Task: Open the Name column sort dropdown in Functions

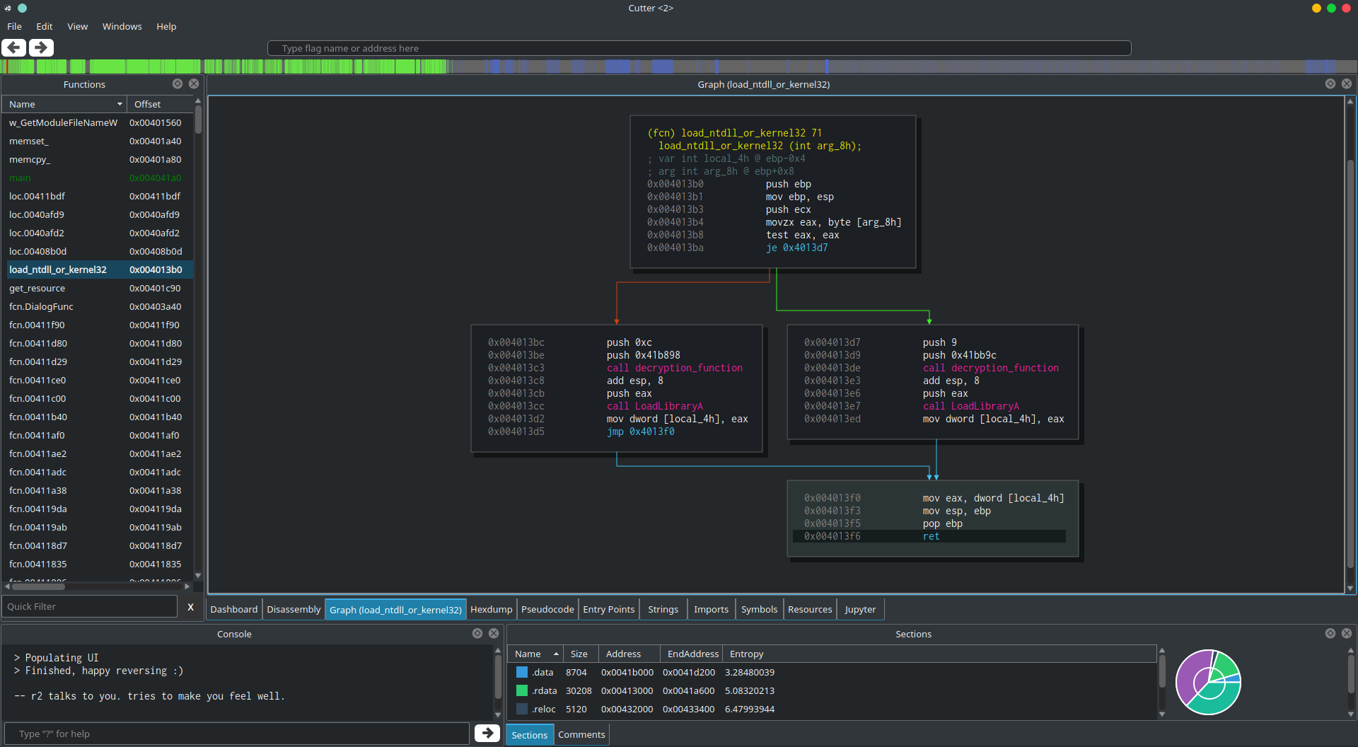Action: click(120, 104)
